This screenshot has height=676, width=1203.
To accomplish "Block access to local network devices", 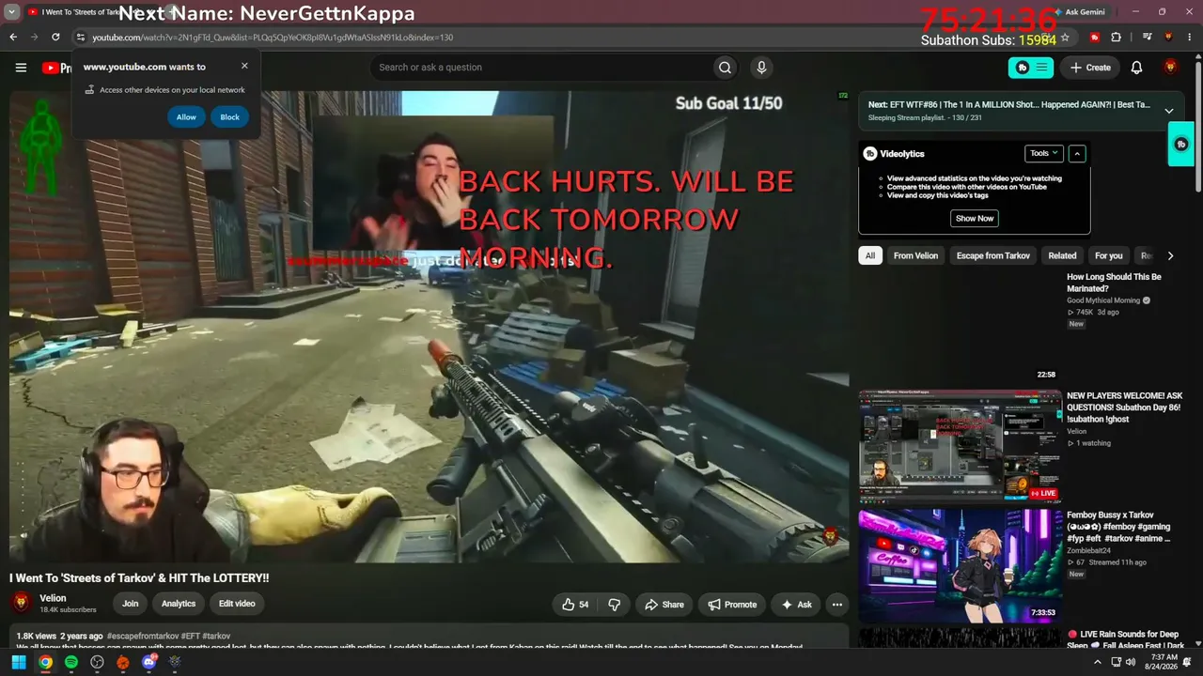I will click(230, 117).
